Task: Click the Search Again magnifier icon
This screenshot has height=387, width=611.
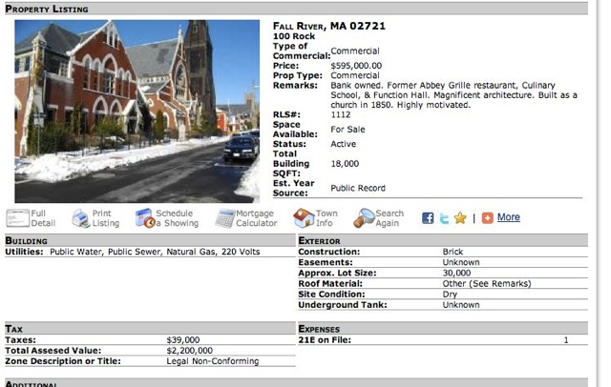Action: 364,218
